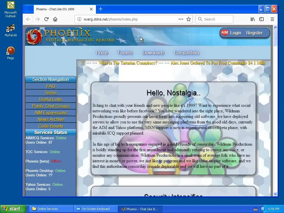
Task: Click 'Yahoo Services: Online' status text
Action: tap(44, 184)
